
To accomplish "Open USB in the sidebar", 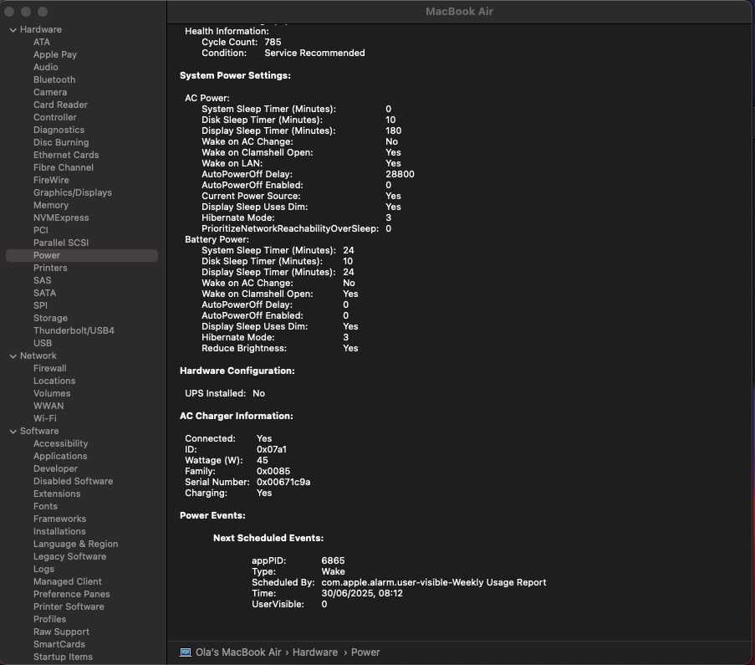I will [43, 343].
